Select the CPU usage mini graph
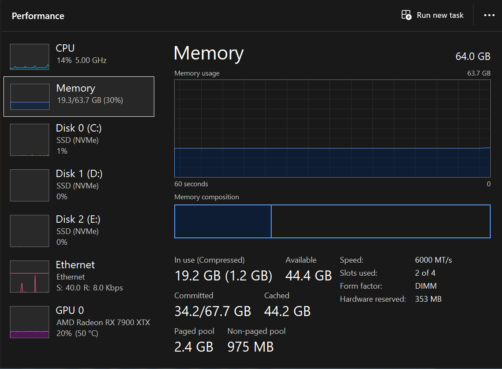Viewport: 502px width, 369px height. (30, 57)
